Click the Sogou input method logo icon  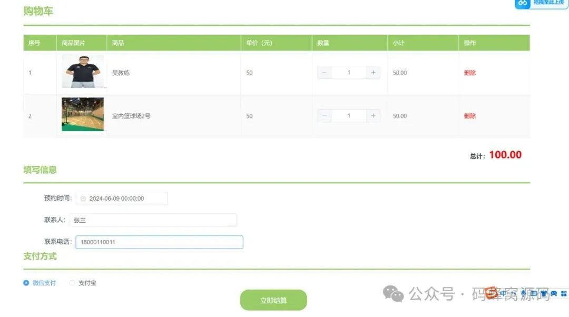click(x=492, y=293)
